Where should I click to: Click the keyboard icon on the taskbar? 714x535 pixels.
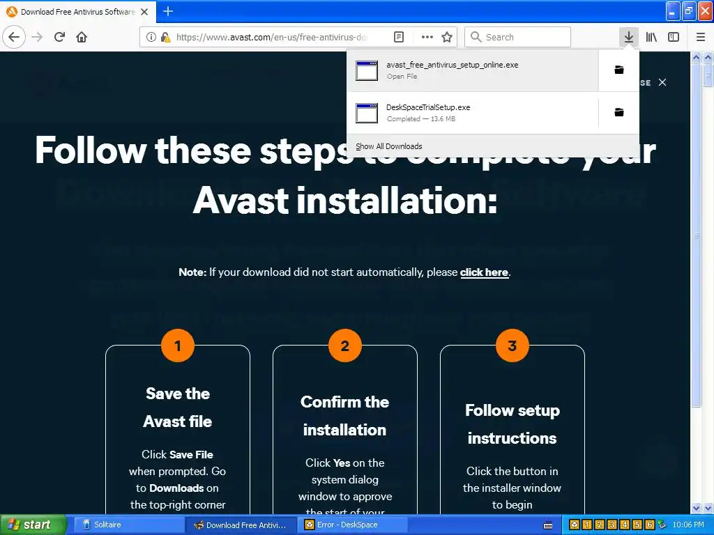coord(548,525)
